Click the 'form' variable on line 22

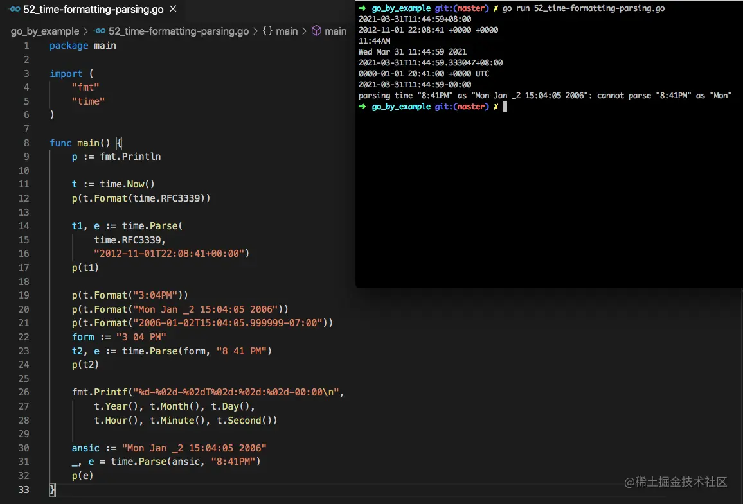(83, 337)
